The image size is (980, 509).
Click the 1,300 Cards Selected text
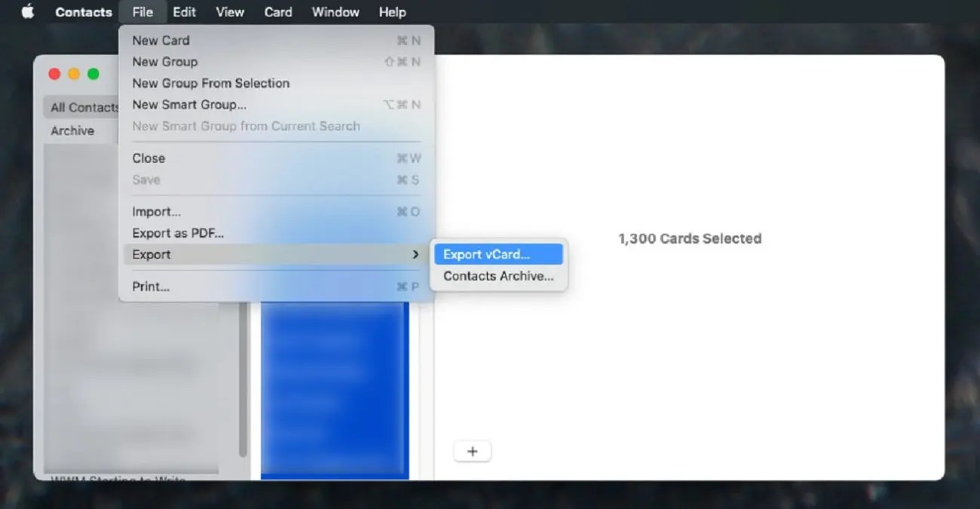point(690,238)
